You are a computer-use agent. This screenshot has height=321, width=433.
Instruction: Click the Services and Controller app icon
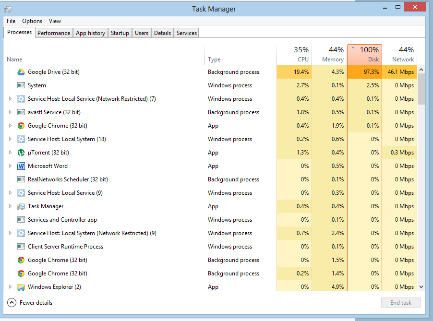[x=21, y=220]
